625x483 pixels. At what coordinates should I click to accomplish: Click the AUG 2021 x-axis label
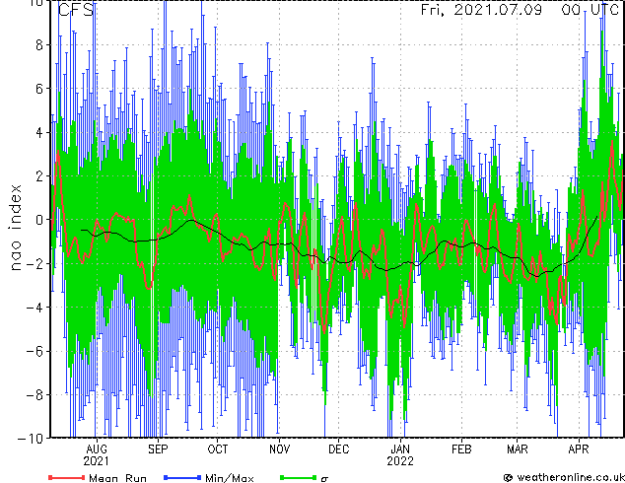96,455
